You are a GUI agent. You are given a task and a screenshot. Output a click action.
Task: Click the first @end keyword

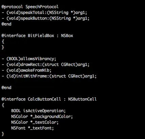coord(6,24)
